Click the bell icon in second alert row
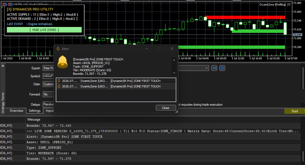This screenshot has width=305, height=165. 59,86
